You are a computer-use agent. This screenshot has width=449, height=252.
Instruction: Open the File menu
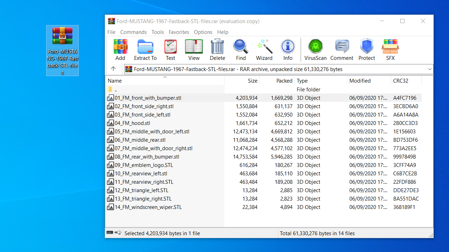point(111,32)
